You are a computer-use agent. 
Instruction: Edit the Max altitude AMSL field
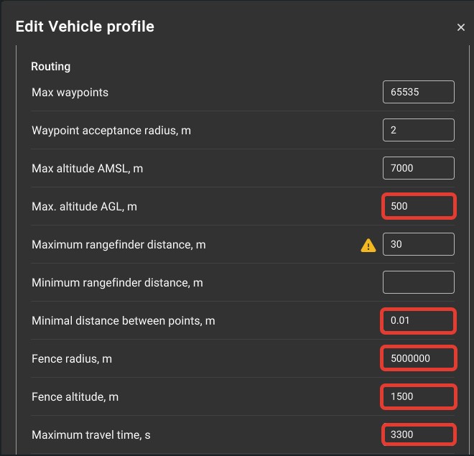[419, 168]
